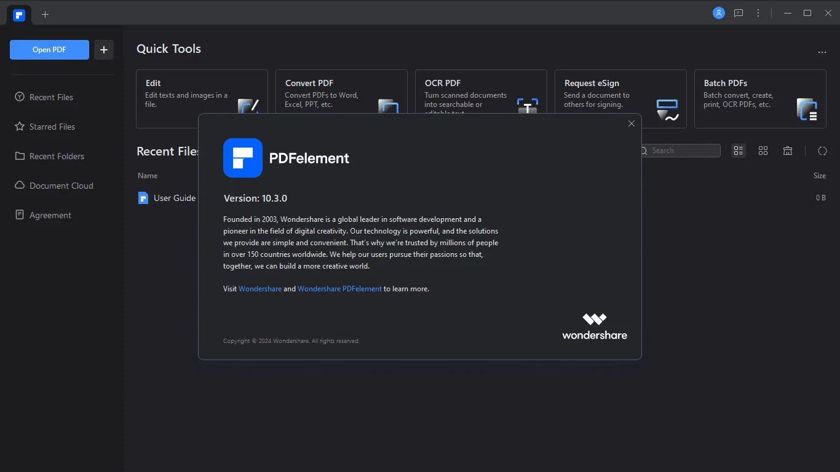
Task: Open the user account avatar icon
Action: click(x=719, y=13)
